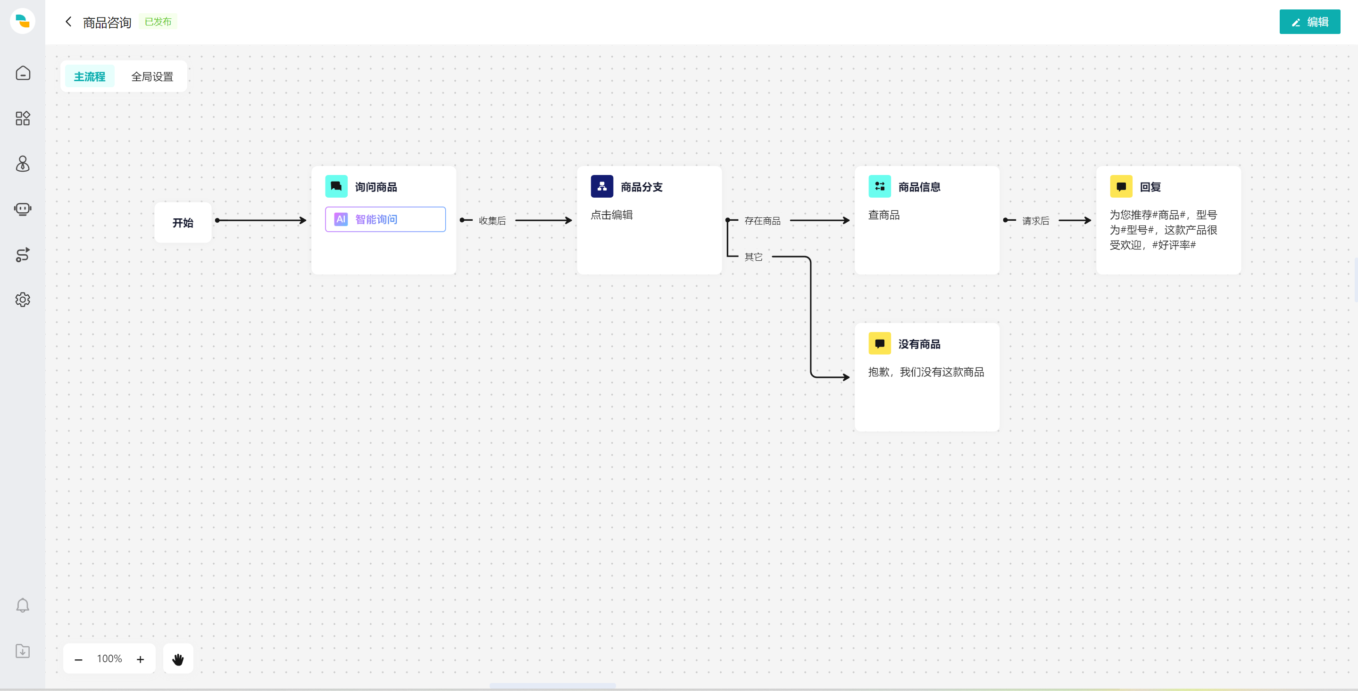Select the 询问商品 node title

[x=376, y=187]
